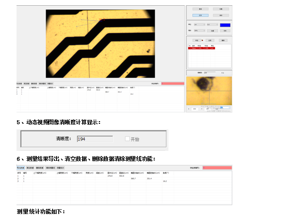
Task: Open the 50% magnification dropdown
Action: pos(199,31)
